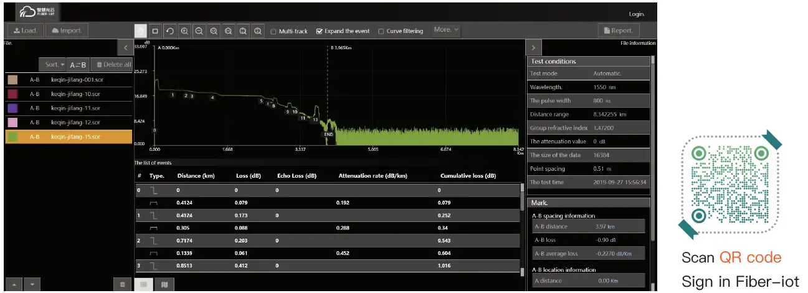Uncheck Expand the event checkbox
This screenshot has height=293, width=808.
pyautogui.click(x=320, y=31)
